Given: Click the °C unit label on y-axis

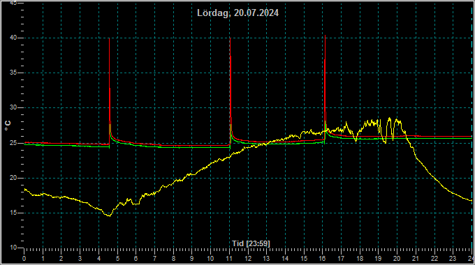Looking at the screenshot, I should coord(8,126).
